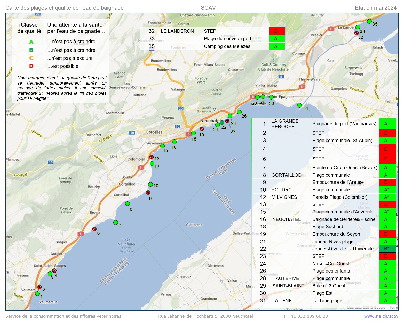Click the 'SCAV' header title

click(208, 8)
